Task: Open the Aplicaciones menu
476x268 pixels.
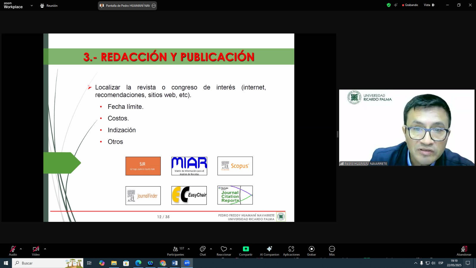Action: pyautogui.click(x=291, y=251)
